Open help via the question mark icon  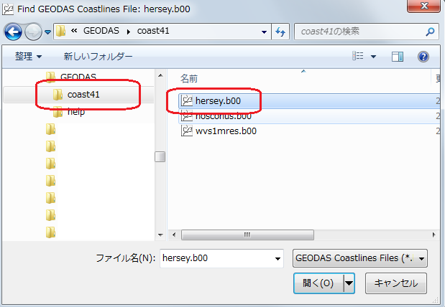click(423, 57)
